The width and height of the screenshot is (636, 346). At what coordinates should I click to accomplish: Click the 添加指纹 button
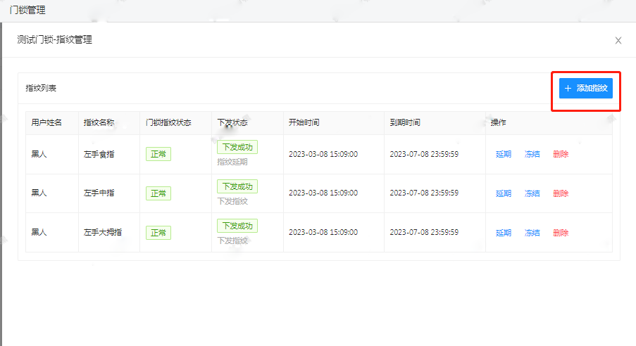tap(585, 89)
